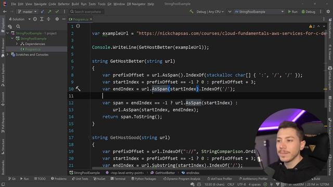Click the warnings indicator showing 2
This screenshot has height=187, width=333.
click(312, 26)
